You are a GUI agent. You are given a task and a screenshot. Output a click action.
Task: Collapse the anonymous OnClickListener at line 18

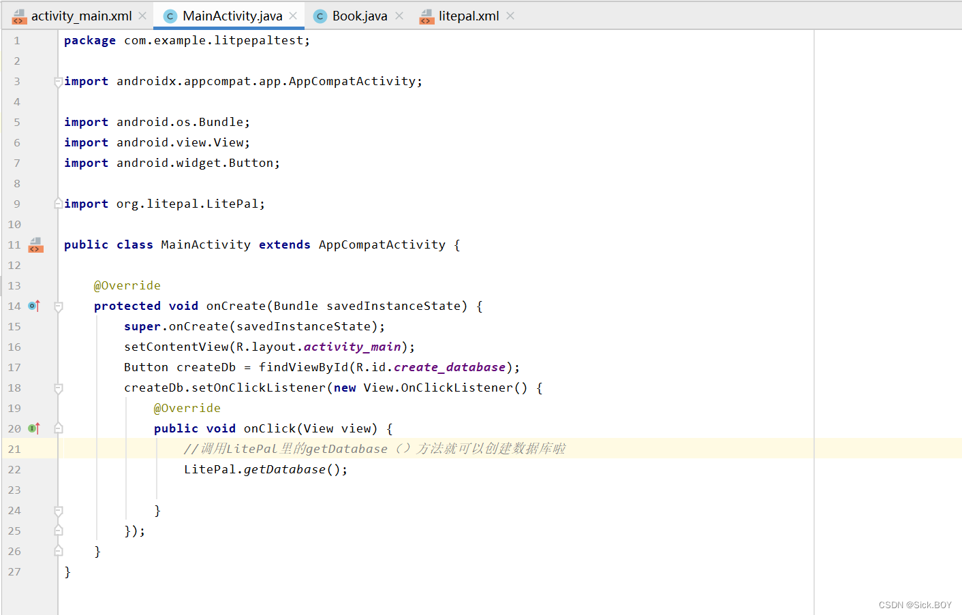(x=59, y=388)
